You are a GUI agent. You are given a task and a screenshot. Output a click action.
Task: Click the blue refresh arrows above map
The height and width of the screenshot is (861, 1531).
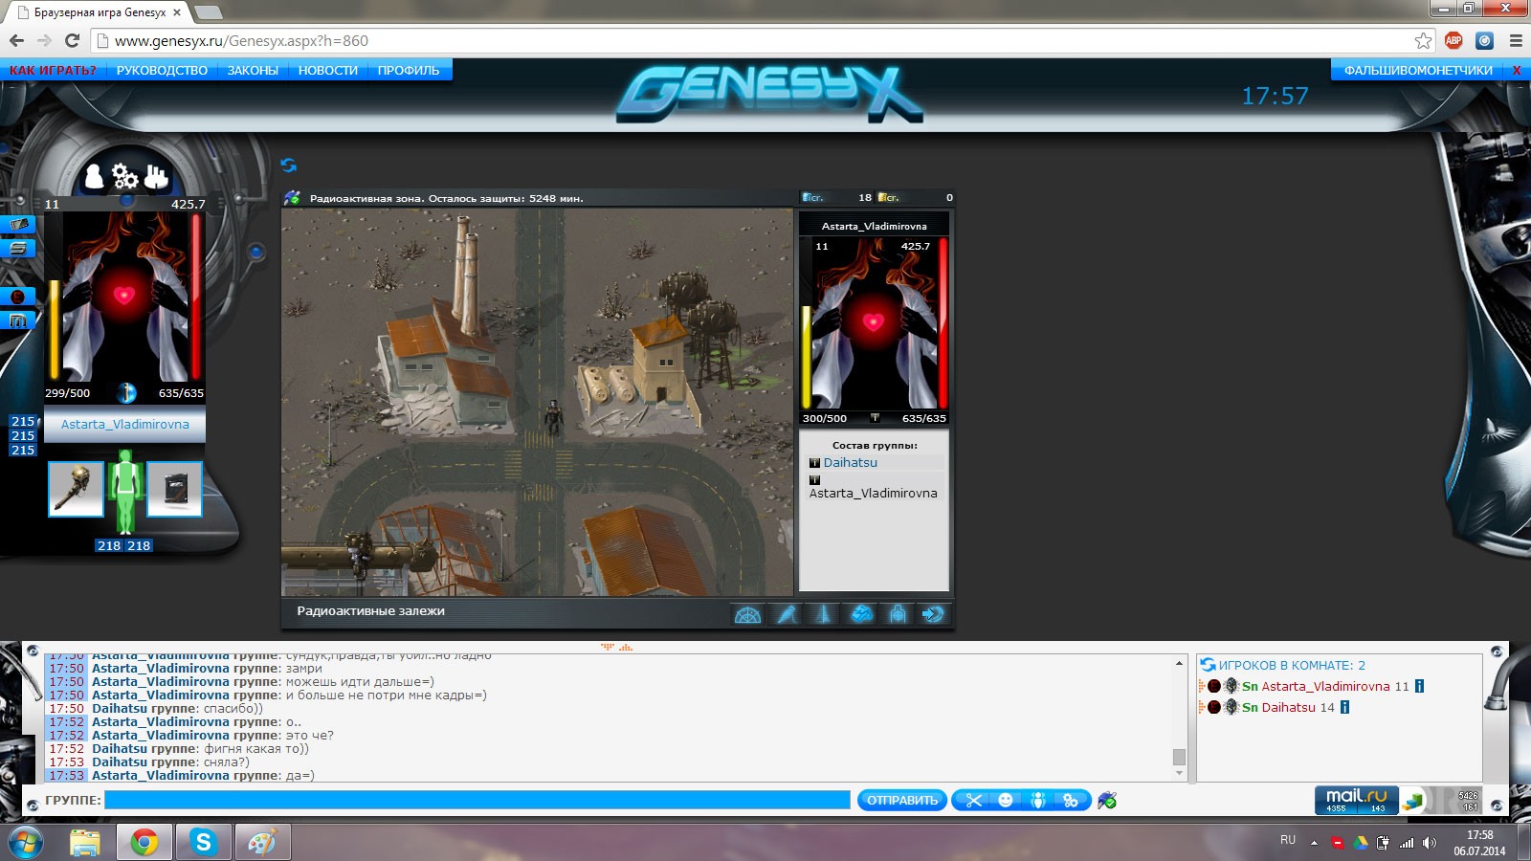288,165
